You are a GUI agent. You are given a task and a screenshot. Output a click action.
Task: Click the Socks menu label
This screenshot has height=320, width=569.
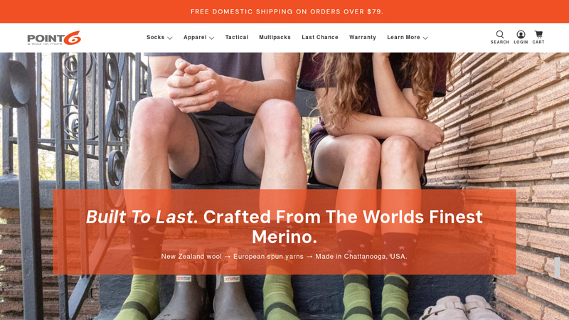click(155, 38)
